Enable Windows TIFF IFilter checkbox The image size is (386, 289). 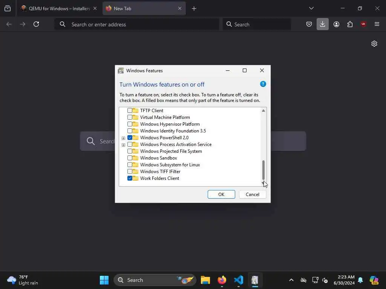click(130, 172)
